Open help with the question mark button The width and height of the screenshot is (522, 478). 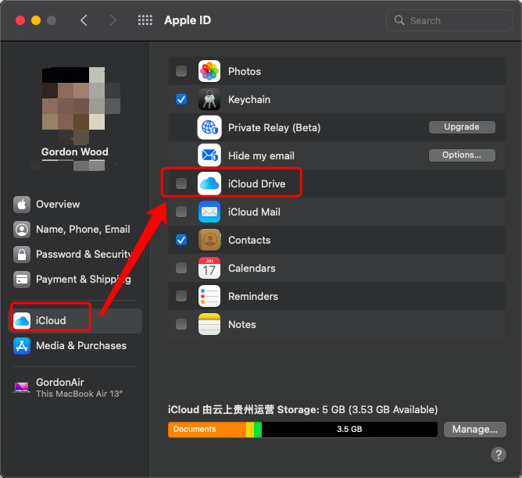click(499, 455)
